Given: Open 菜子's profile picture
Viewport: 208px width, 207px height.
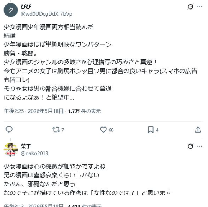Looking at the screenshot, I should coord(11,150).
